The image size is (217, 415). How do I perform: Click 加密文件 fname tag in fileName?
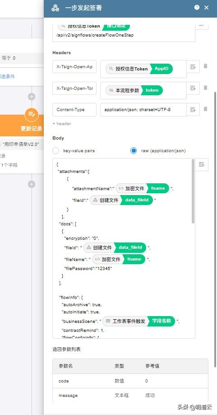pos(119,259)
